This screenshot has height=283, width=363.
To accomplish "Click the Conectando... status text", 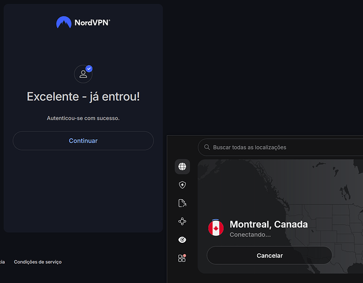I will [250, 235].
